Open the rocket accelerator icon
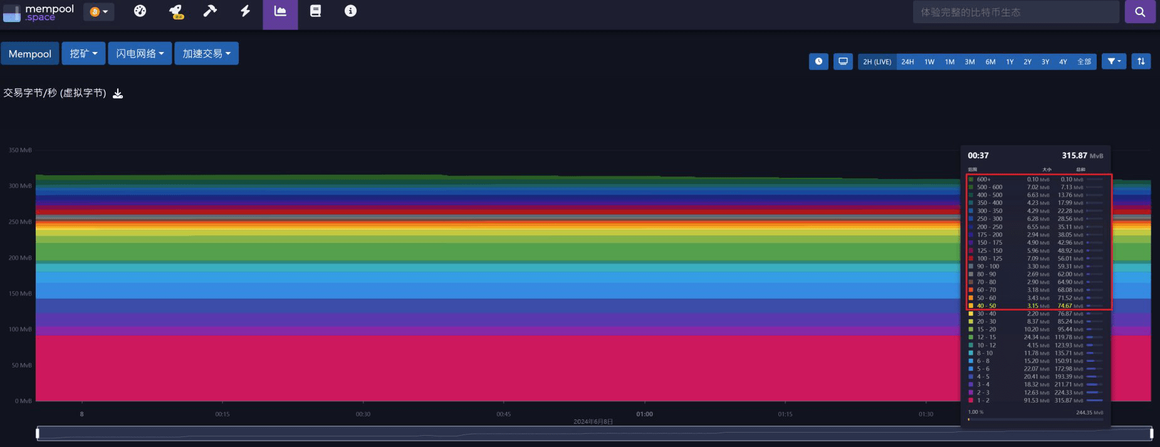 tap(176, 11)
